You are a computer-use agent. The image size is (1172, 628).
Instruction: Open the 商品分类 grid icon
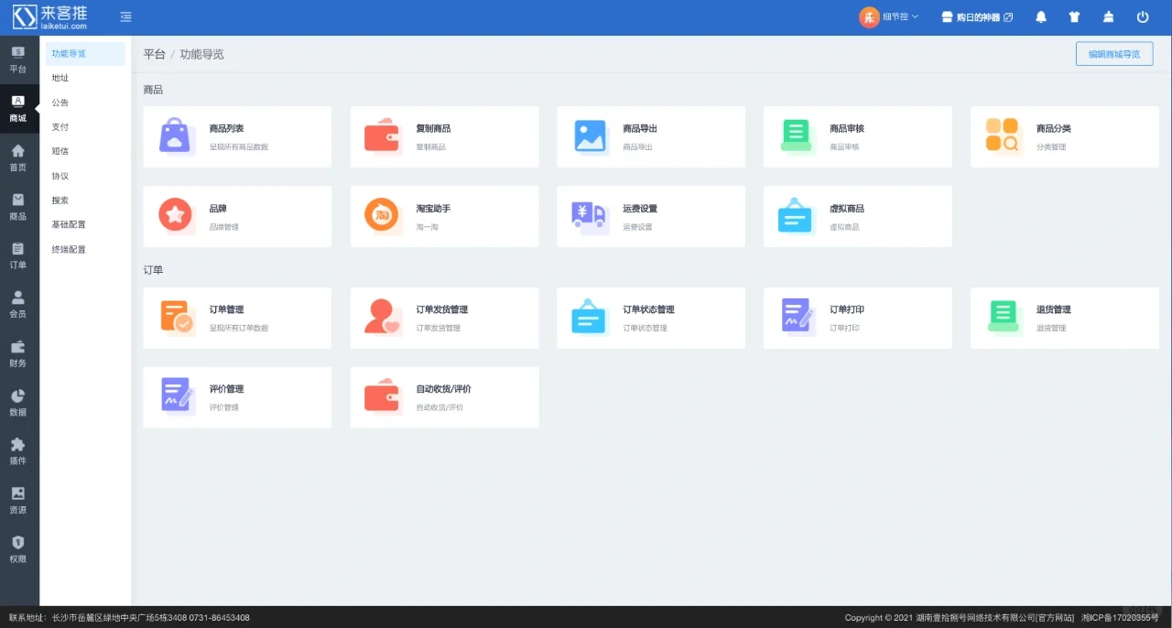click(1003, 135)
